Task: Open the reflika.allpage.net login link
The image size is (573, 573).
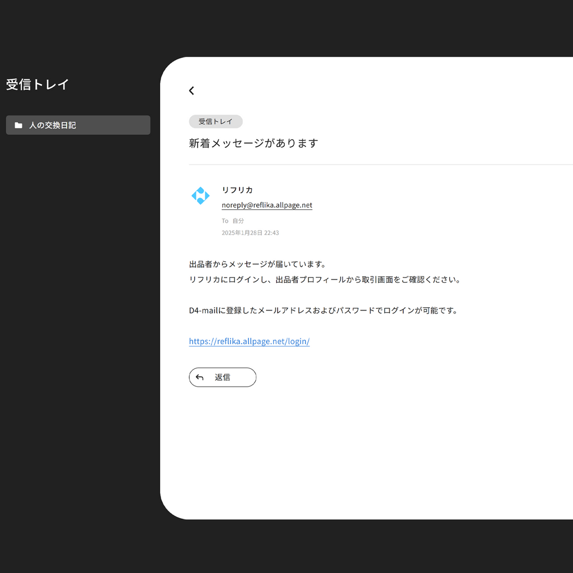Action: tap(250, 341)
